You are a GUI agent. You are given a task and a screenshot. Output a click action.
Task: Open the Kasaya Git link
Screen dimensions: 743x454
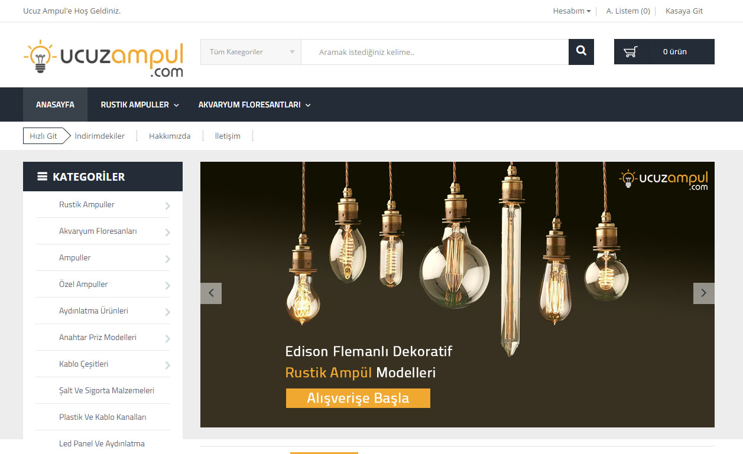tap(684, 11)
